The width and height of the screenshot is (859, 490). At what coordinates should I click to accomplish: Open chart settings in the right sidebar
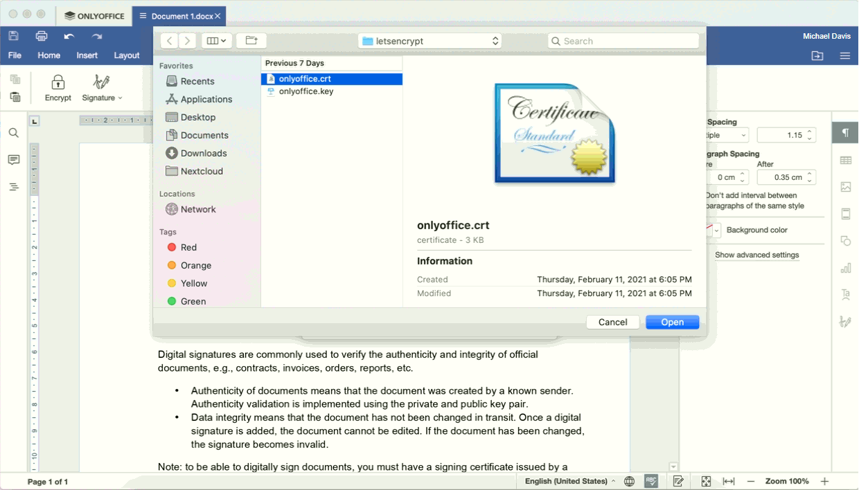click(x=845, y=268)
